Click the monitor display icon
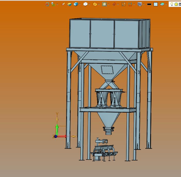This screenshot has width=181, height=177. pyautogui.click(x=140, y=4)
